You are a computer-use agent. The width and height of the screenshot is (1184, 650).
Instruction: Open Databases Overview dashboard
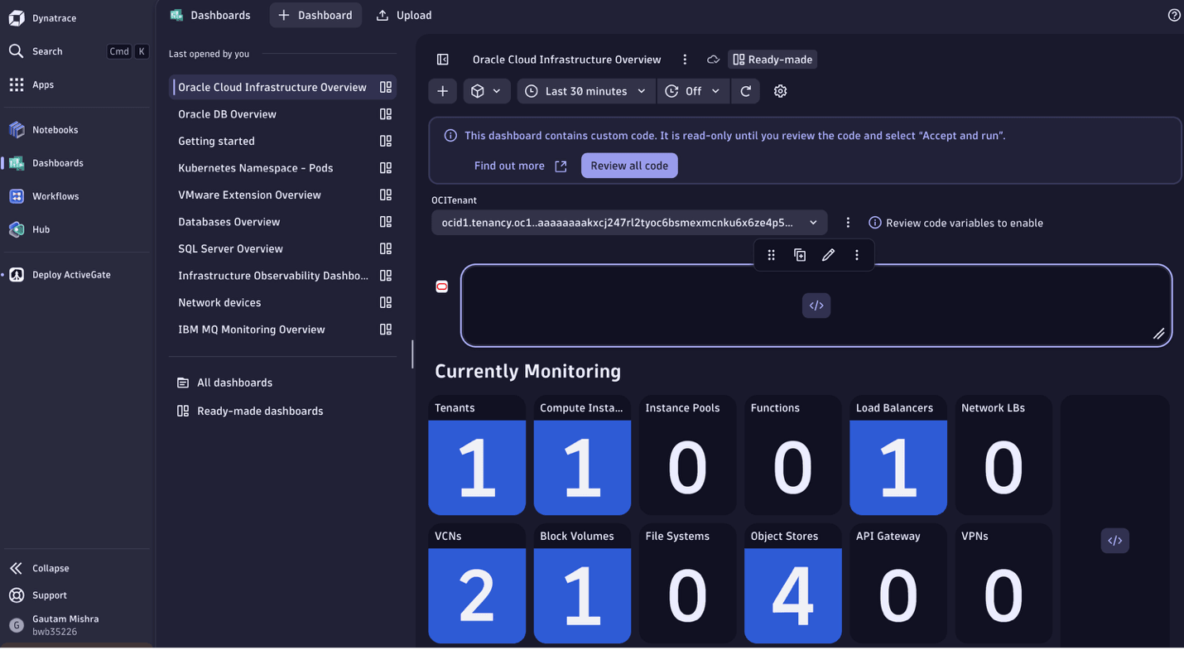coord(282,222)
